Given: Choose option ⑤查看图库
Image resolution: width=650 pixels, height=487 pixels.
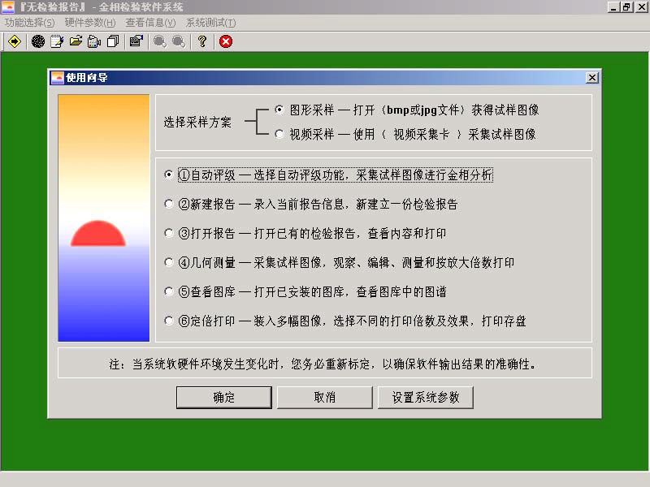Looking at the screenshot, I should tap(169, 291).
